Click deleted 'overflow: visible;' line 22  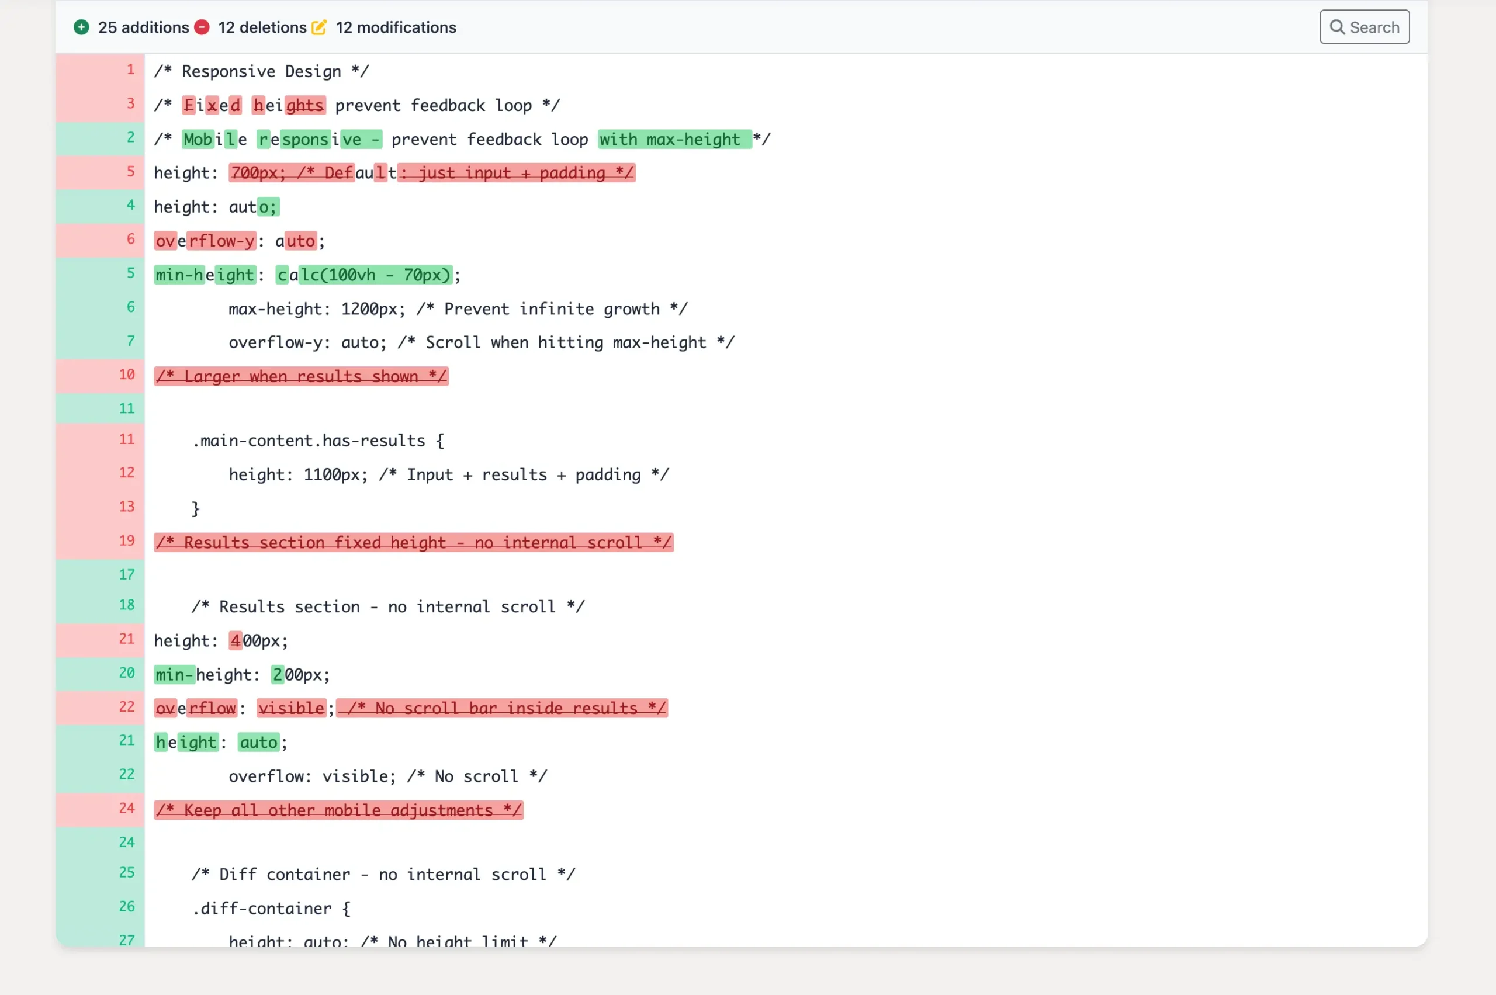tap(411, 708)
